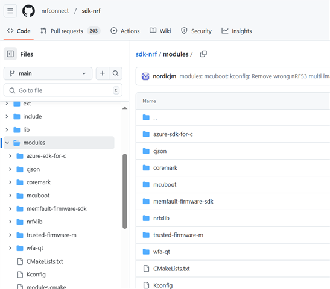Screen dimensions: 330x289
Task: Click the CMakeLists.txt file icon in table
Action: point(146,269)
